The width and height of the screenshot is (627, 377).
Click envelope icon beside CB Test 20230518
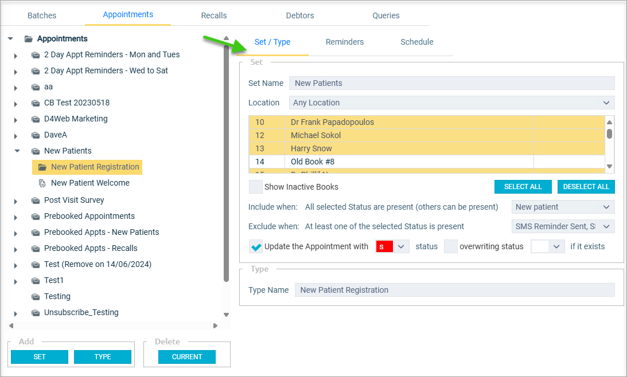(36, 103)
